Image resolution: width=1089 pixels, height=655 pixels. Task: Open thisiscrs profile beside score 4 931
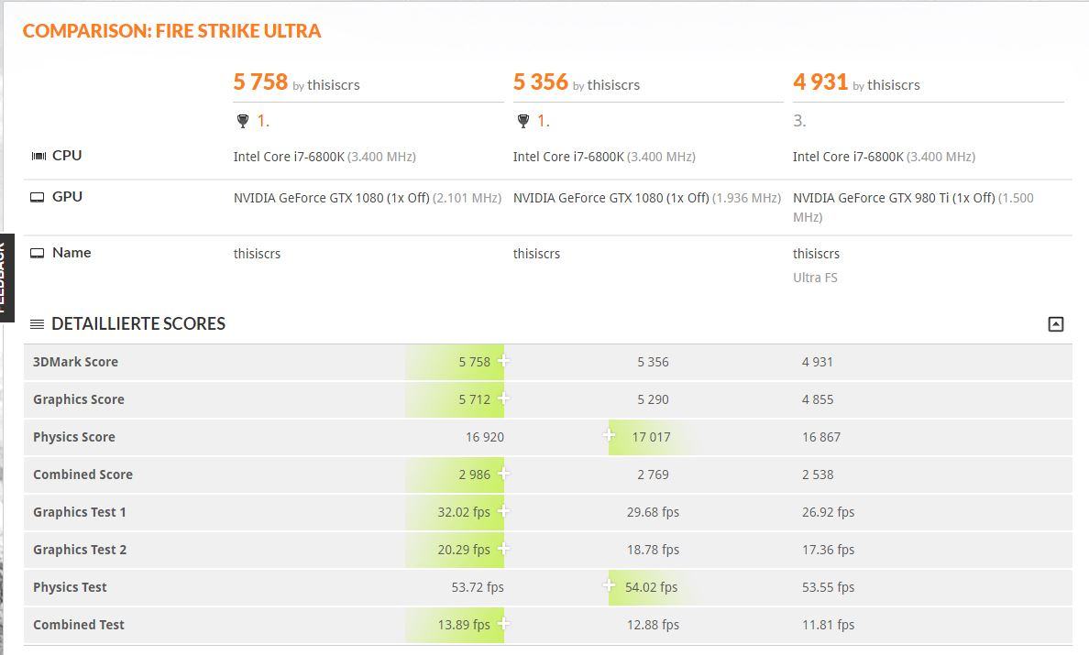coord(893,85)
